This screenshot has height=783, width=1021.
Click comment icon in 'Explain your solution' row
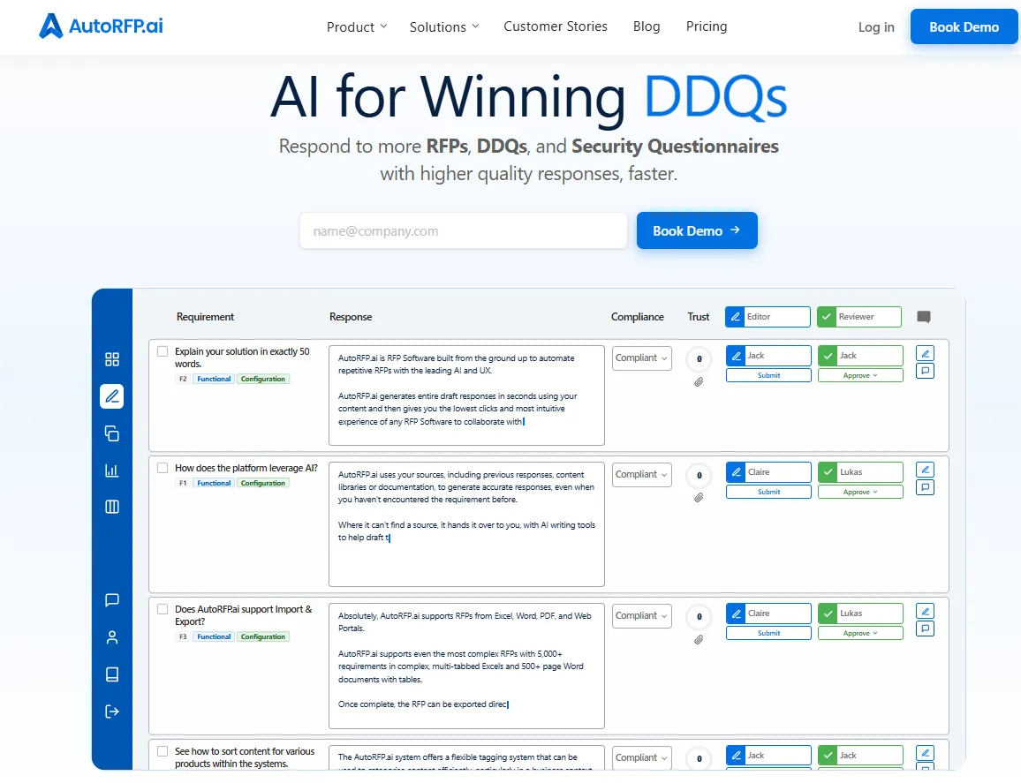[x=926, y=371]
